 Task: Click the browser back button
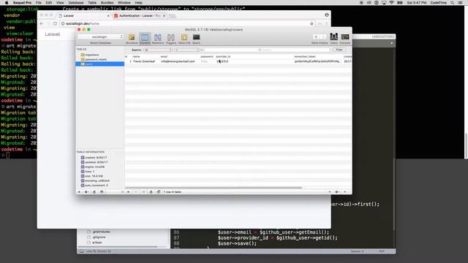click(42, 23)
